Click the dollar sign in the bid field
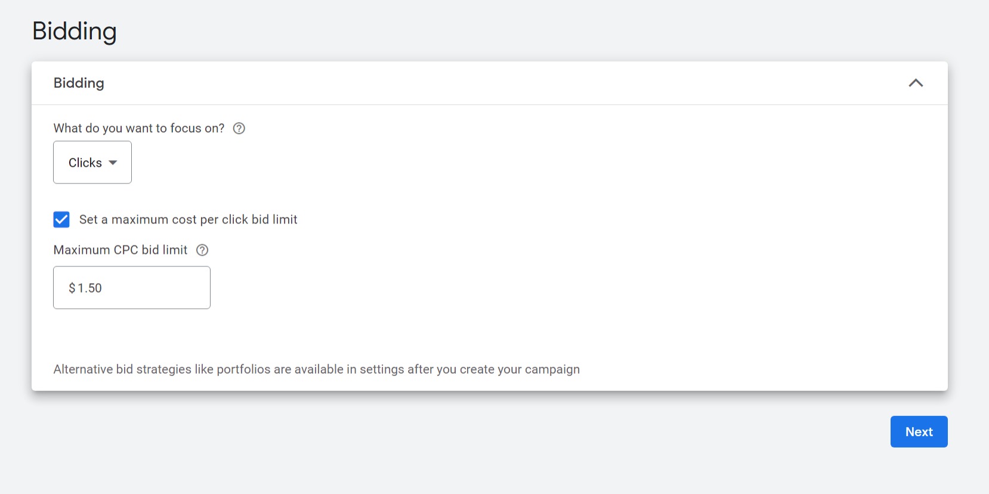 pos(72,288)
